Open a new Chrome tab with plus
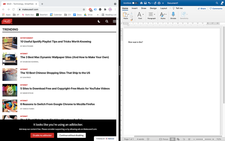Screen dimensions: 225x141 (x=42, y=4)
